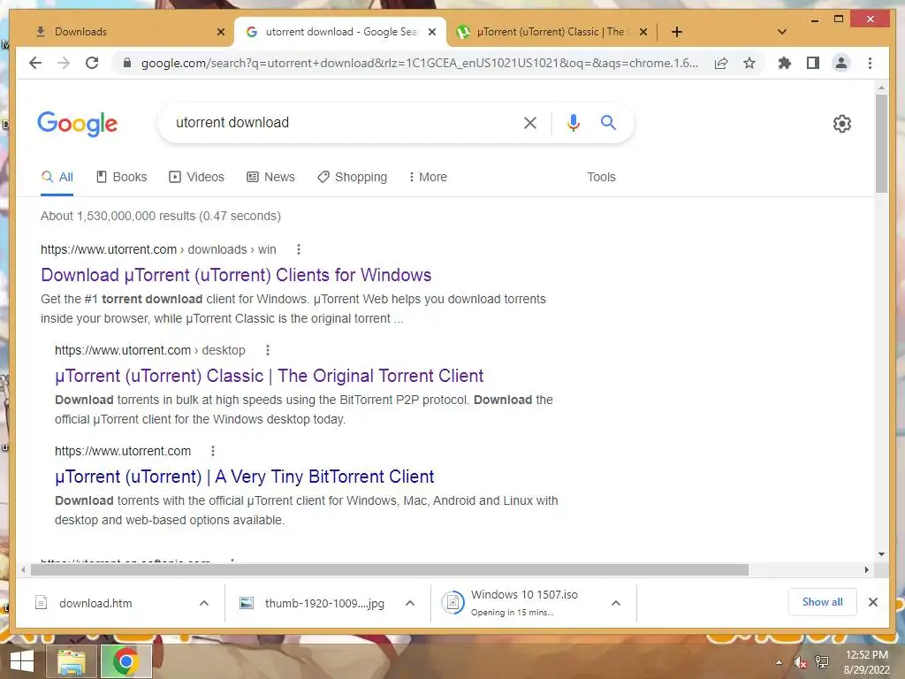905x679 pixels.
Task: Clear the Google search box
Action: [x=530, y=122]
